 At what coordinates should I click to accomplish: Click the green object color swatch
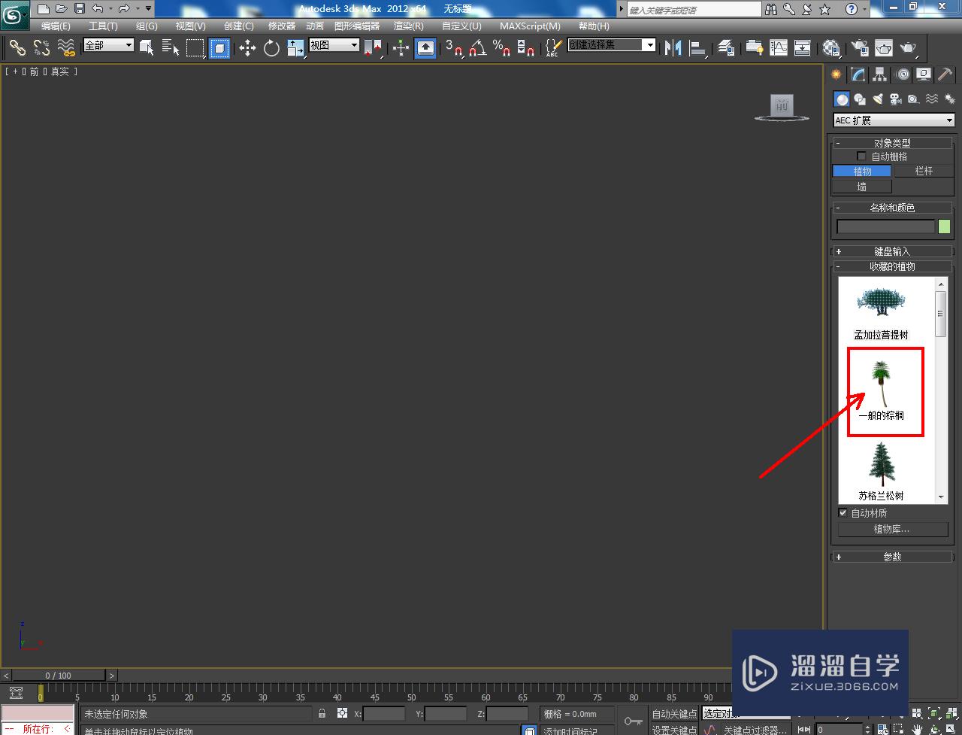(944, 226)
